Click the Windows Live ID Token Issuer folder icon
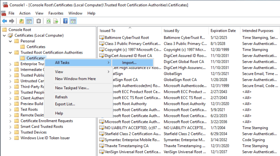The width and height of the screenshot is (280, 156). coord(16,138)
